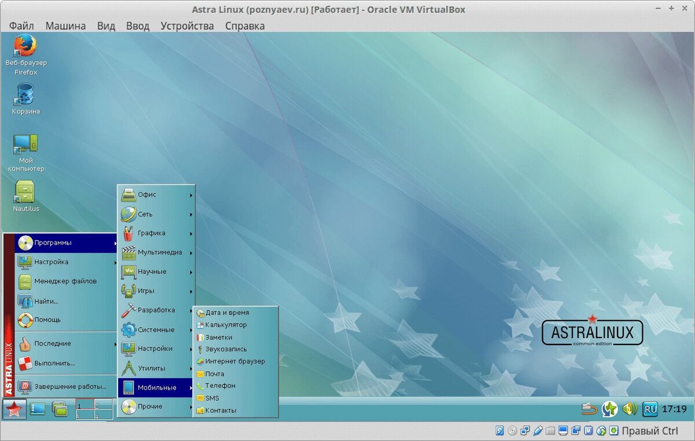The image size is (695, 441).
Task: Open the Calculator from Мобильные menu
Action: click(229, 325)
